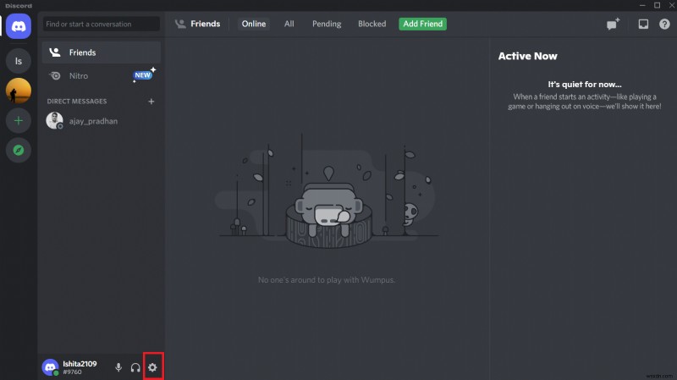Screen dimensions: 677x380
Task: Click the Friends header icon
Action: 180,24
